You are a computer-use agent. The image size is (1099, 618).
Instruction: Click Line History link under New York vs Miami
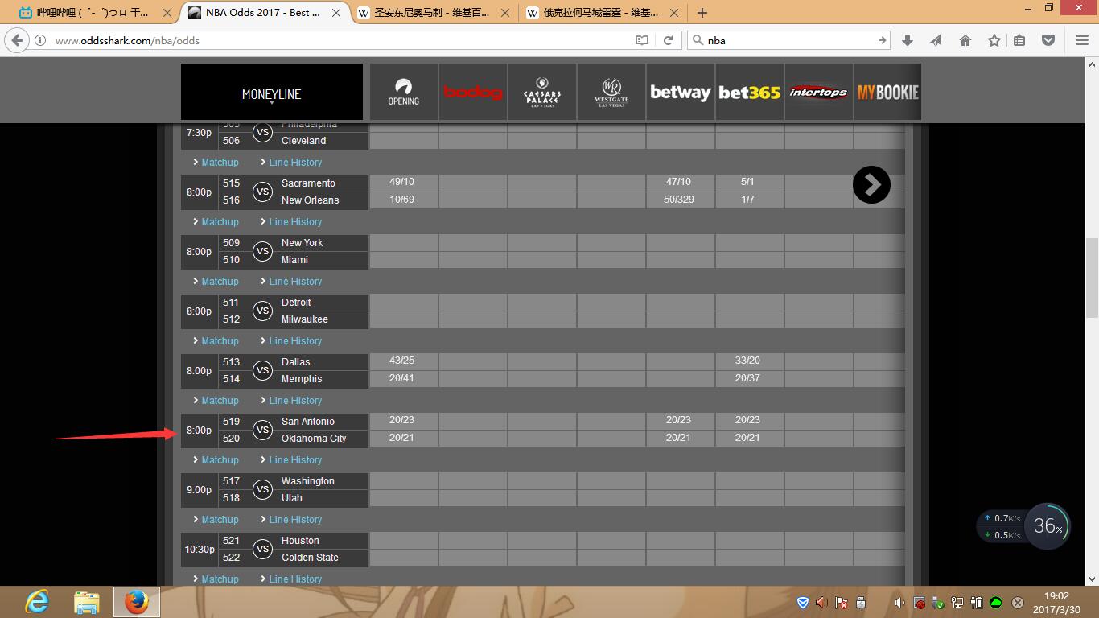[295, 282]
